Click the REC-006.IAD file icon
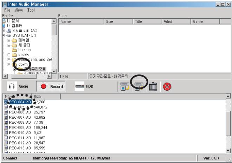Viewport: 232px width, 163px height. (6, 112)
